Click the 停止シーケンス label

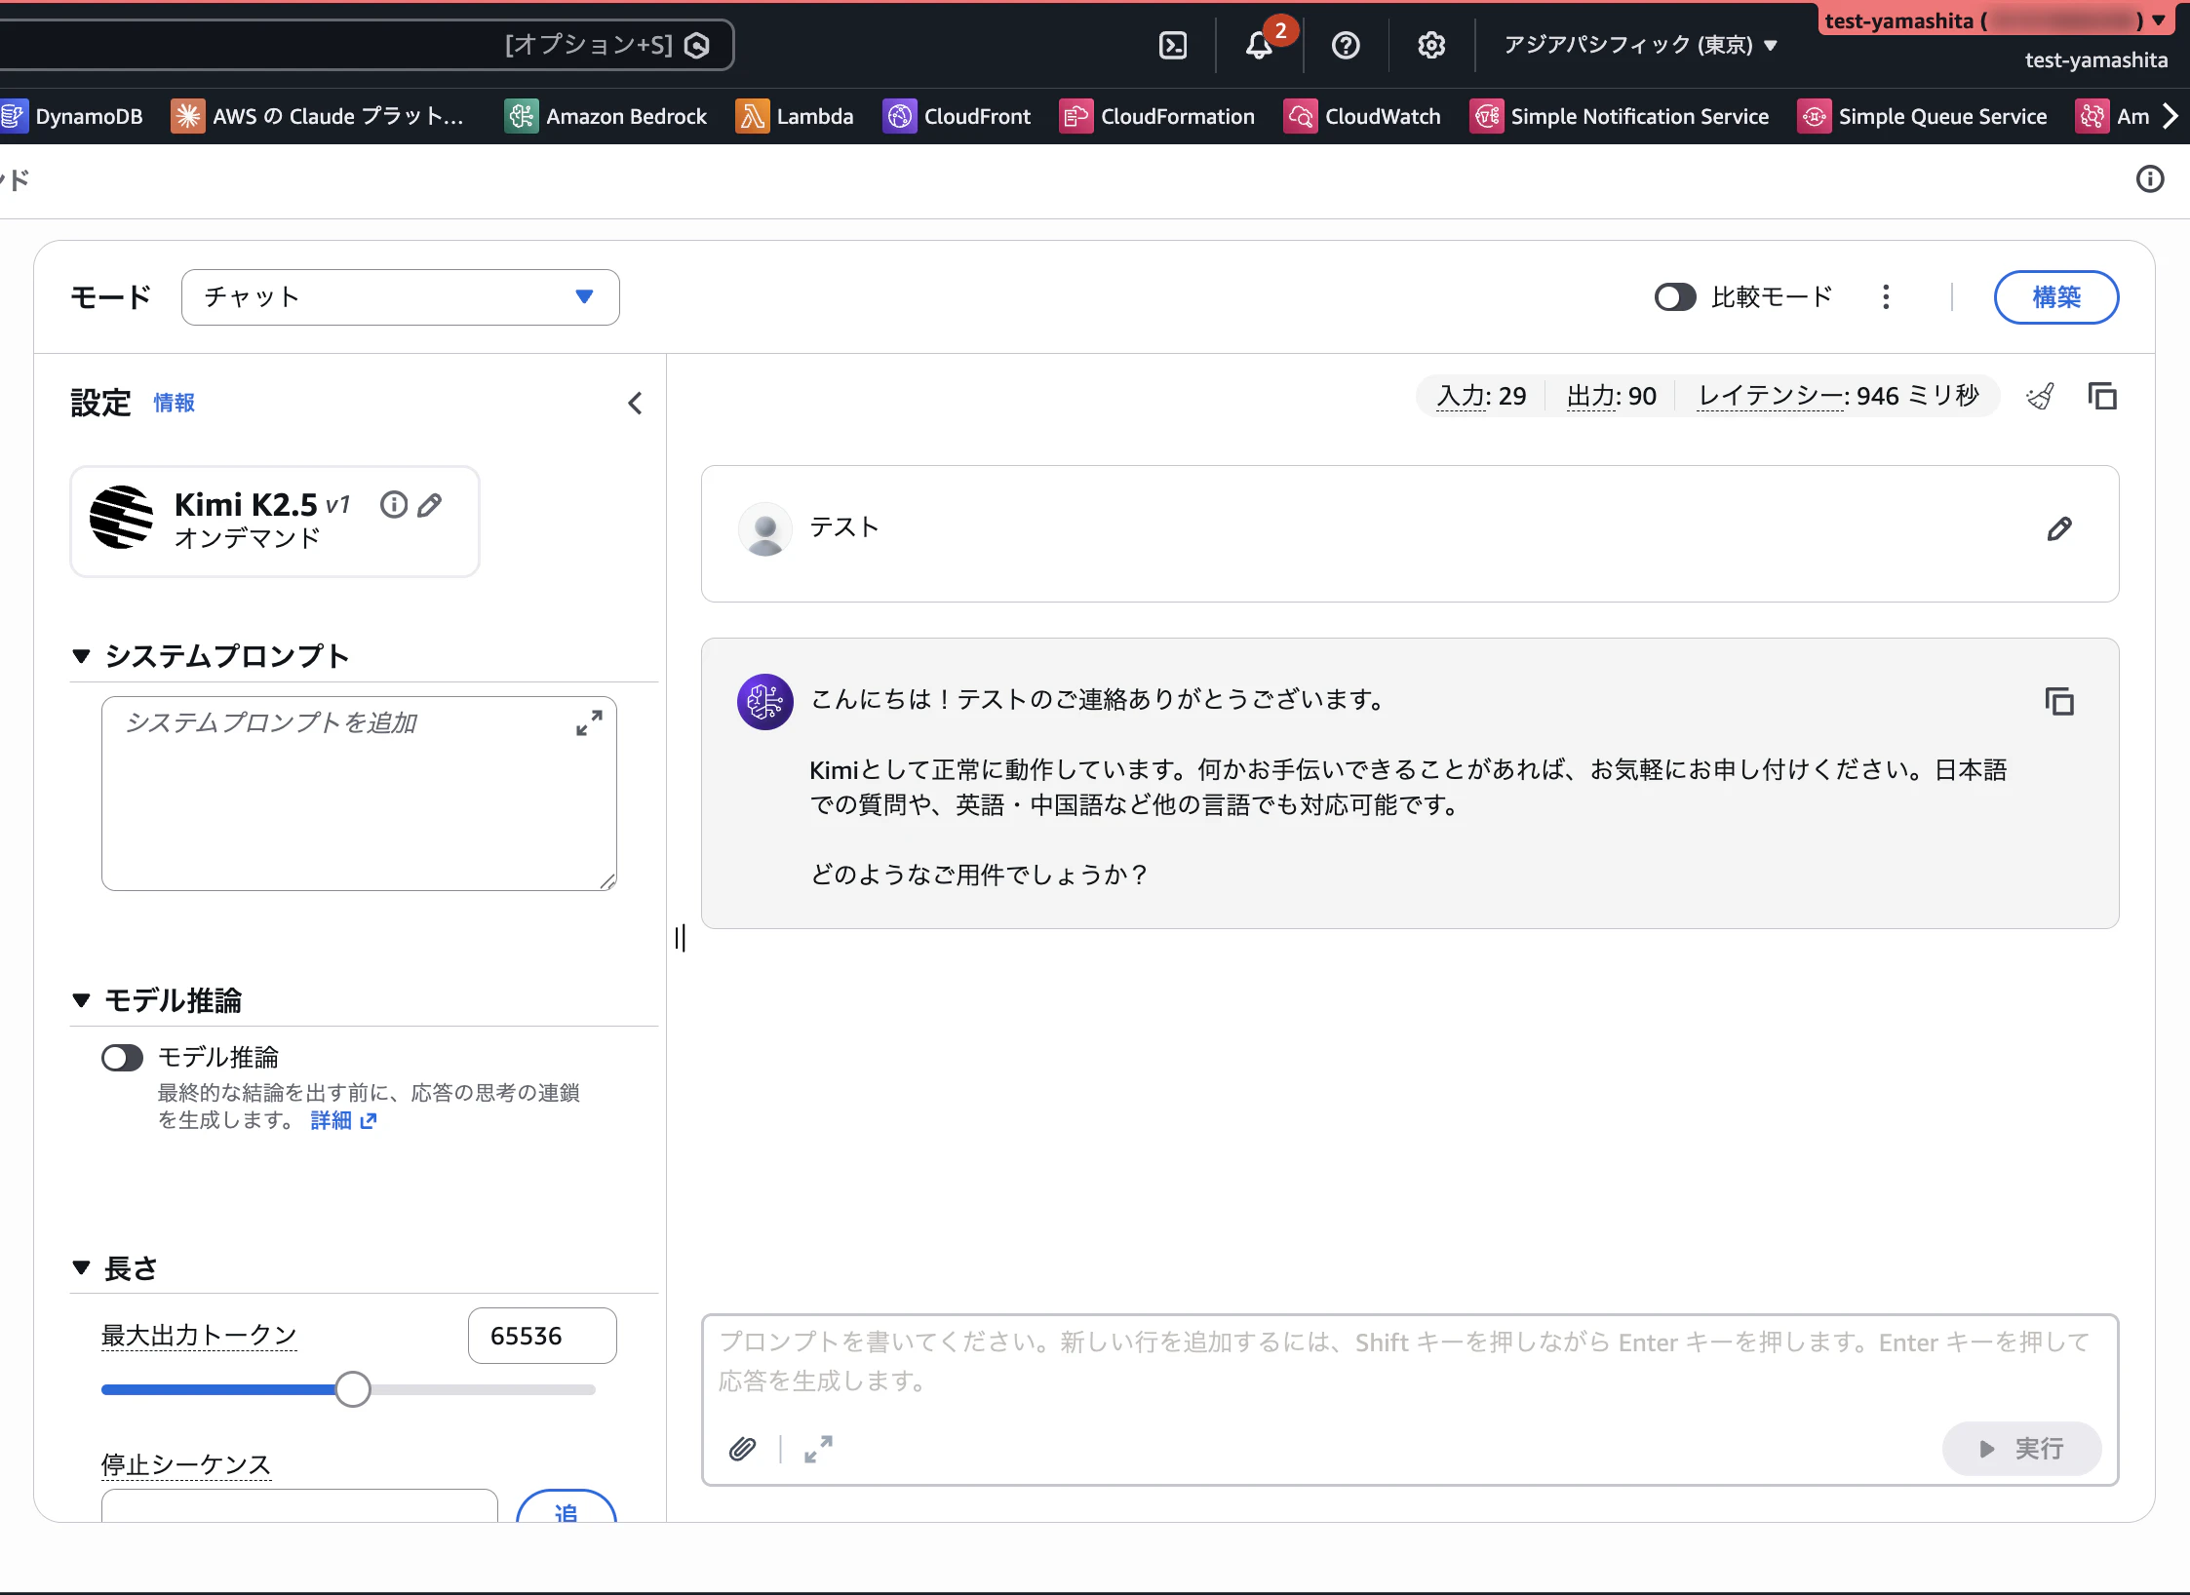(x=186, y=1464)
